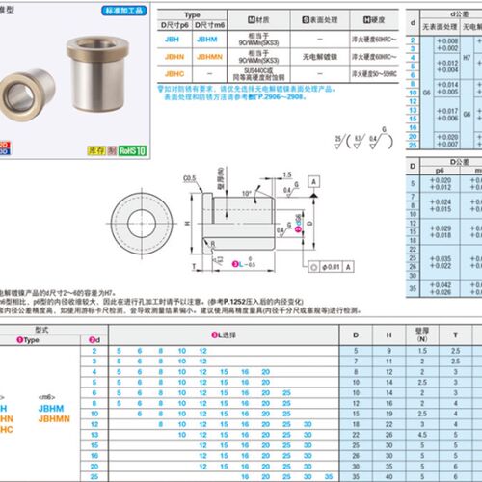Click d value 2 in the bottom table
The width and height of the screenshot is (482, 482).
(94, 351)
